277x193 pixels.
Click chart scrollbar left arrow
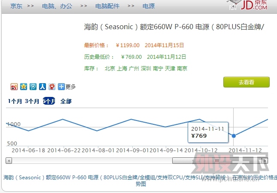point(9,161)
